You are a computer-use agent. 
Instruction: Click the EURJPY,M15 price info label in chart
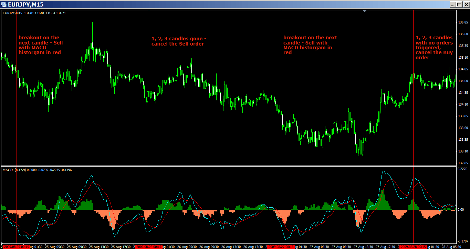tap(34, 13)
